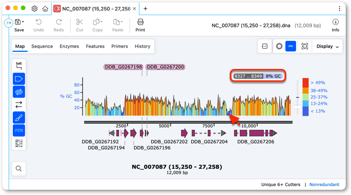Expand the Save dropdown arrow

point(23,22)
